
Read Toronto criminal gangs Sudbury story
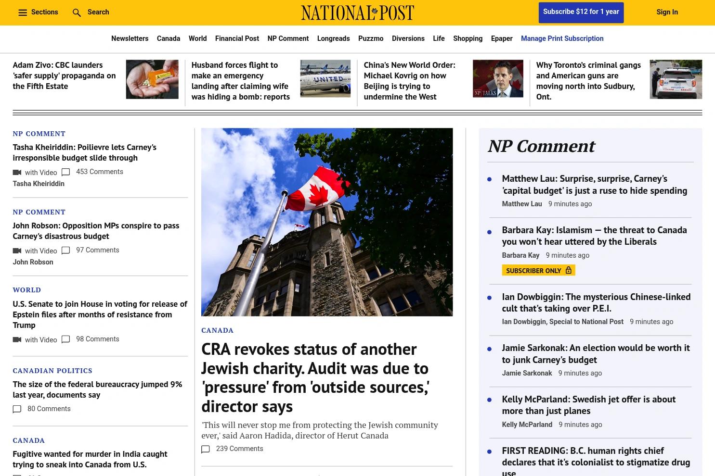(588, 81)
